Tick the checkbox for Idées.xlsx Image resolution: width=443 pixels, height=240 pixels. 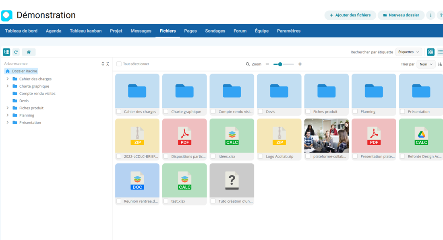[x=213, y=156]
